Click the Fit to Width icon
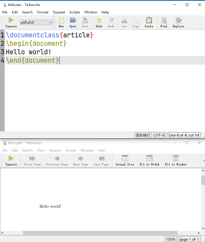This screenshot has width=205, height=242. click(x=150, y=161)
